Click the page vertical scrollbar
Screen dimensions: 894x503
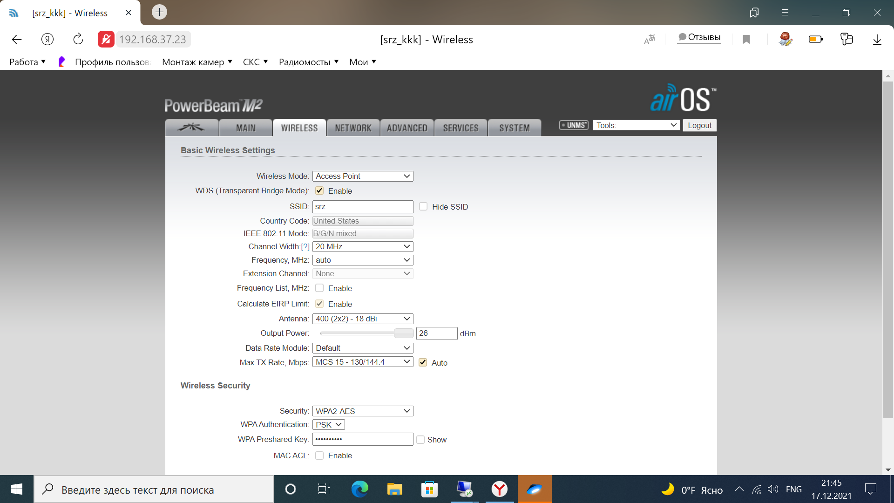[888, 250]
